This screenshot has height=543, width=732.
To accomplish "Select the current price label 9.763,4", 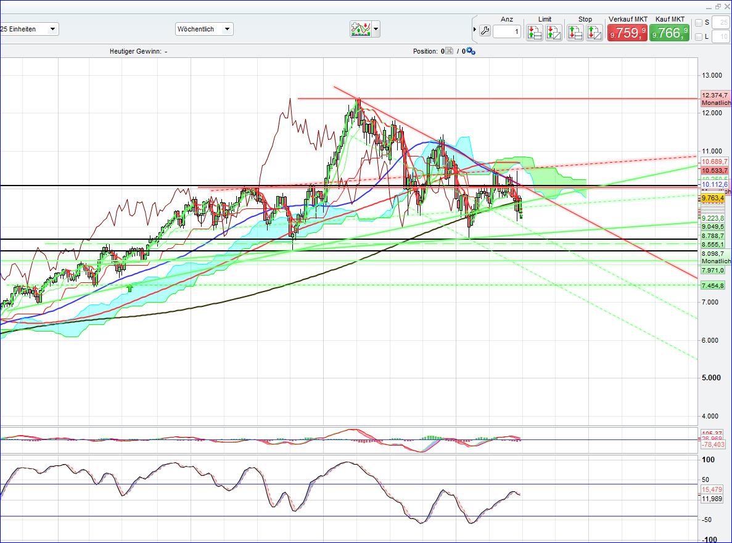I will (x=713, y=198).
